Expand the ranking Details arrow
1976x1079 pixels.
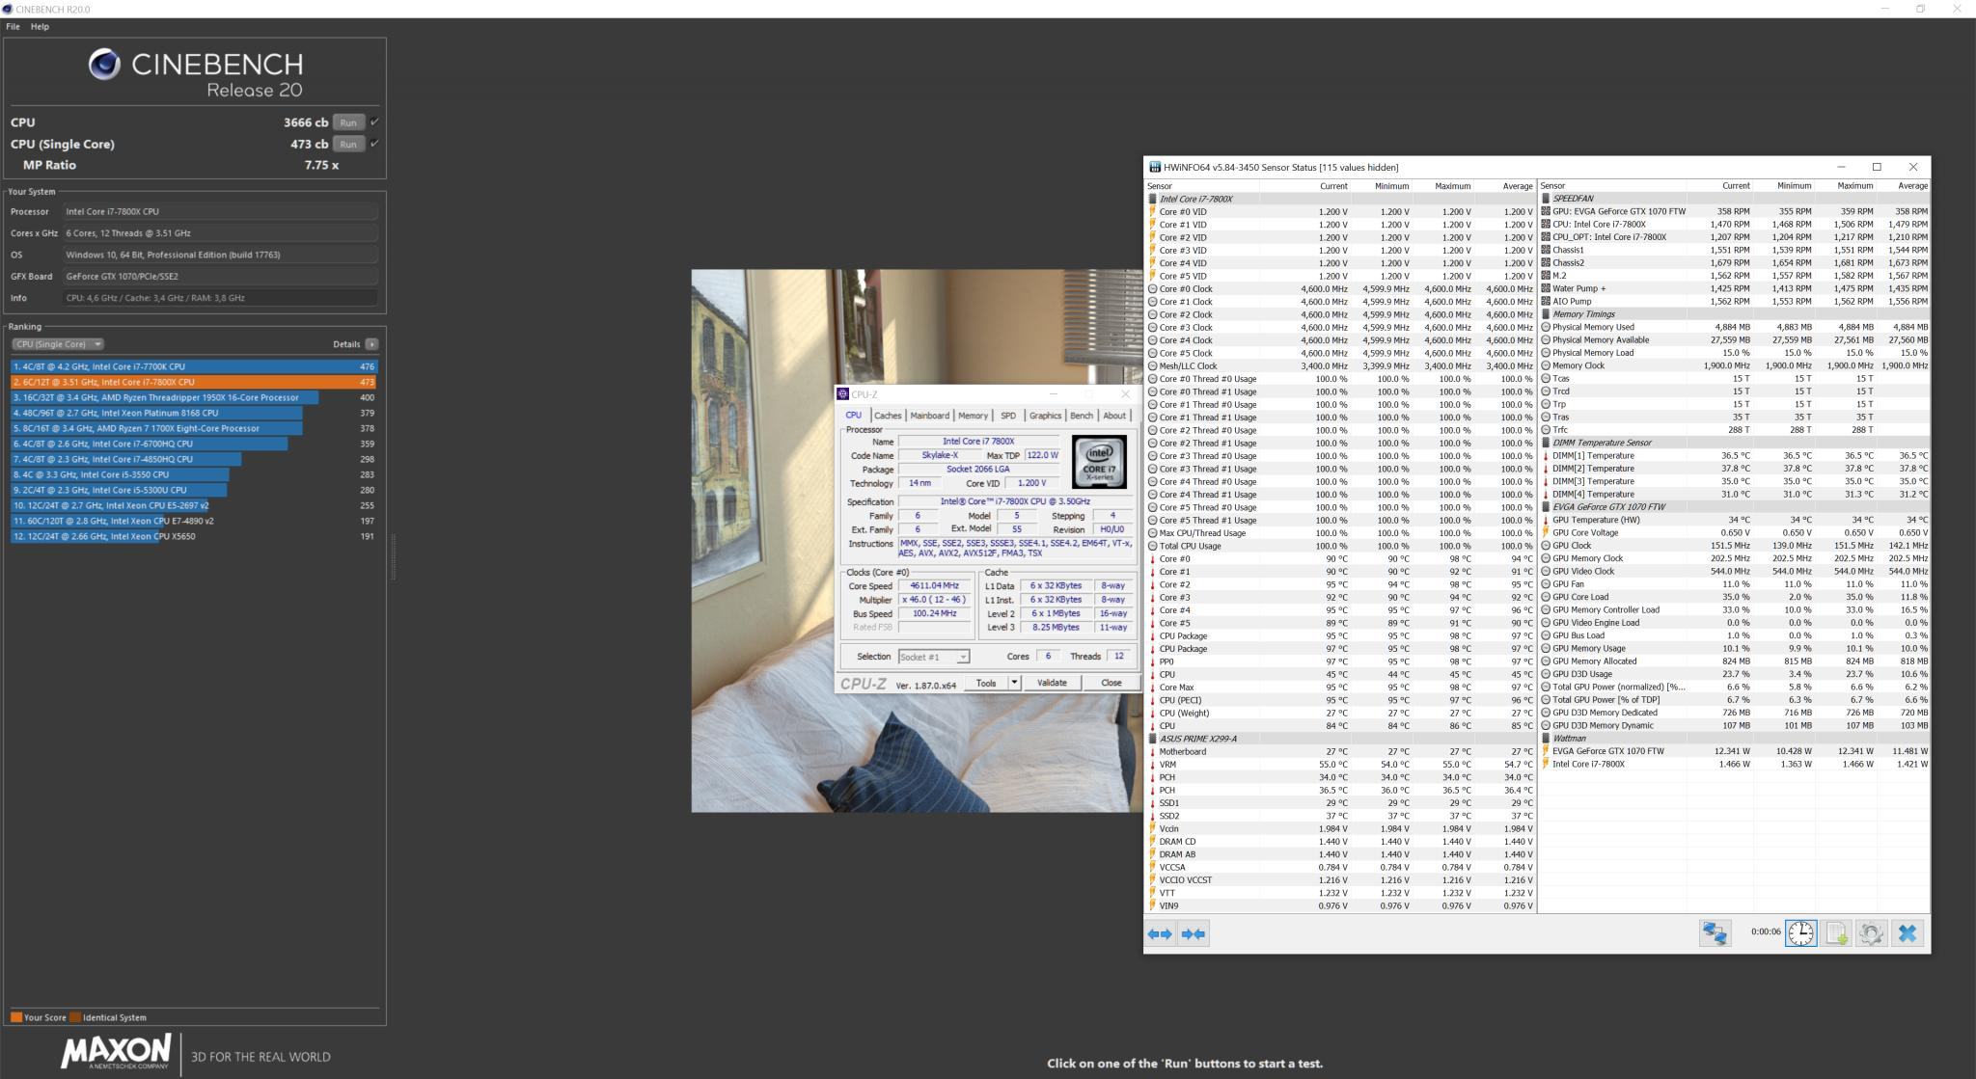pyautogui.click(x=371, y=344)
